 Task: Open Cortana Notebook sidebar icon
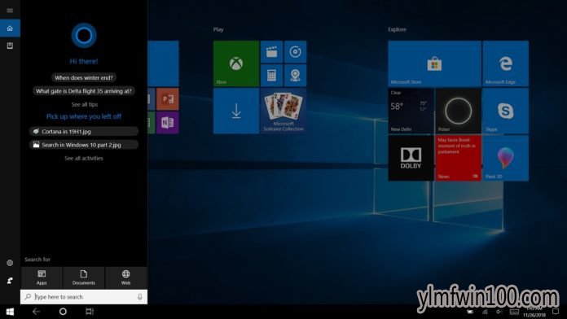point(10,46)
